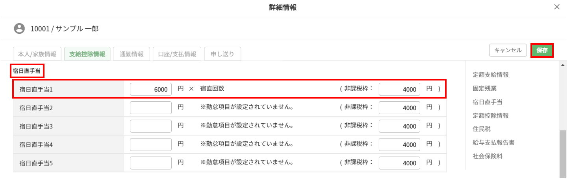The width and height of the screenshot is (573, 181).
Task: Jump to 定額支給情報 in the side navigation
Action: (490, 75)
